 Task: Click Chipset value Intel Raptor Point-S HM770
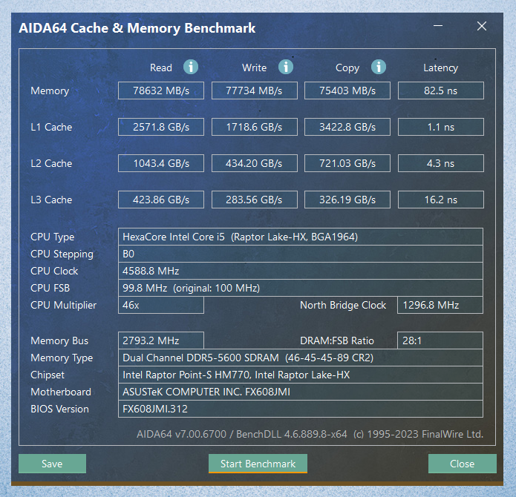[x=301, y=375]
